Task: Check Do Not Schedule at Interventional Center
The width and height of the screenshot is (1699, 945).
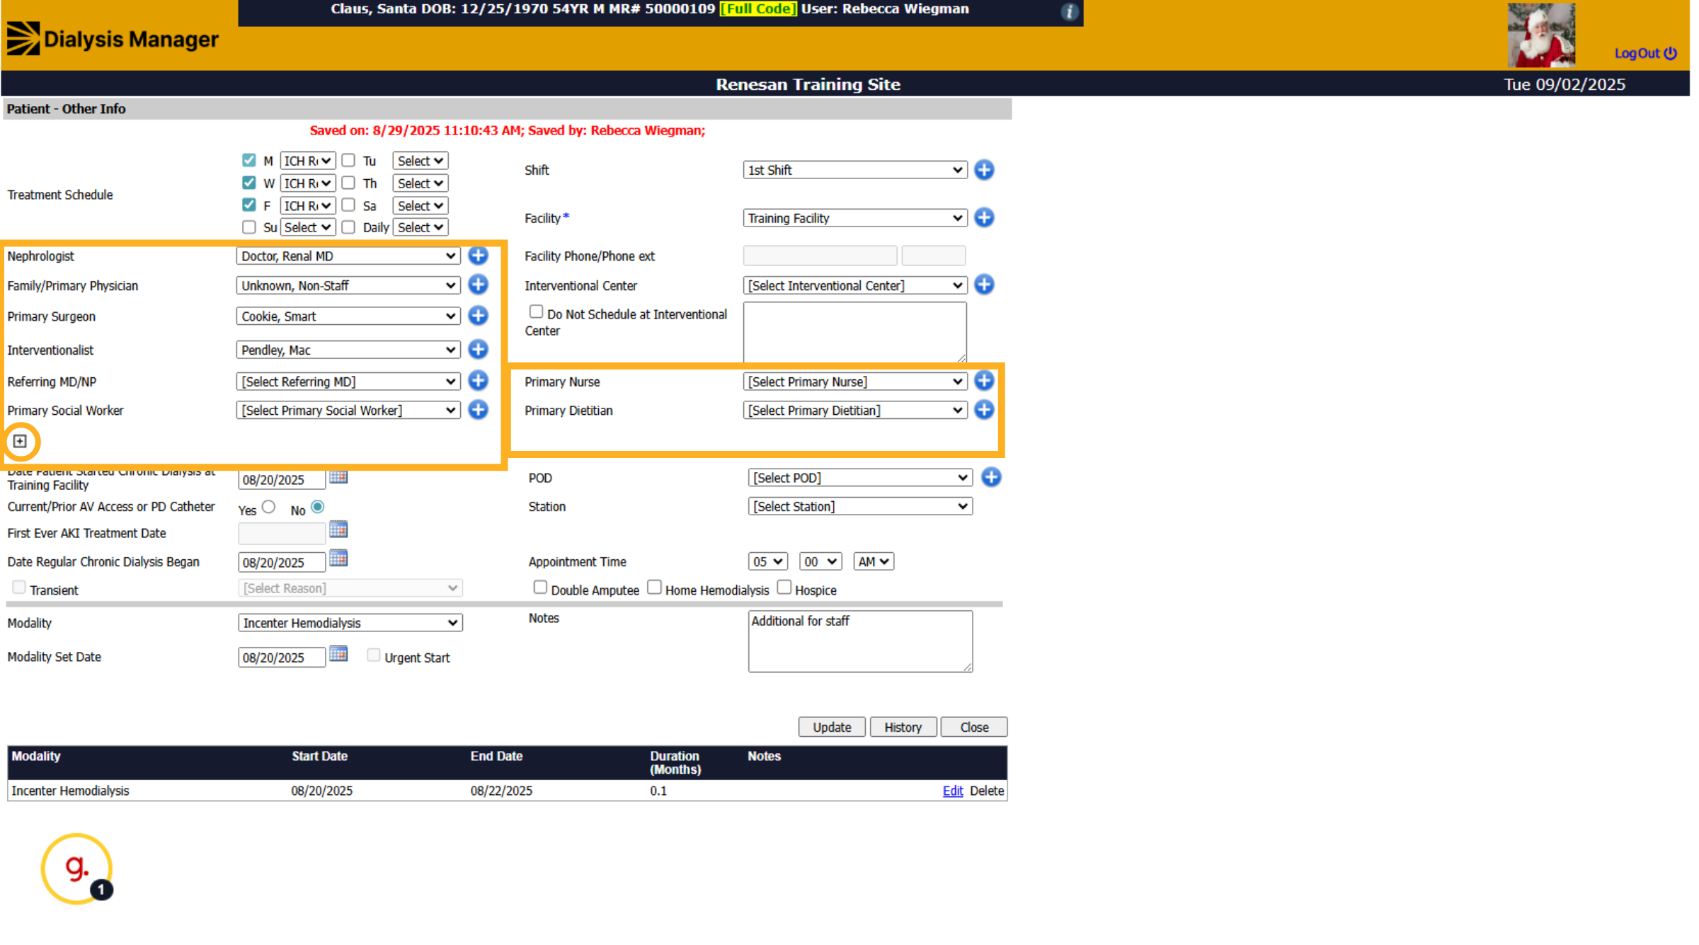Action: (x=537, y=312)
